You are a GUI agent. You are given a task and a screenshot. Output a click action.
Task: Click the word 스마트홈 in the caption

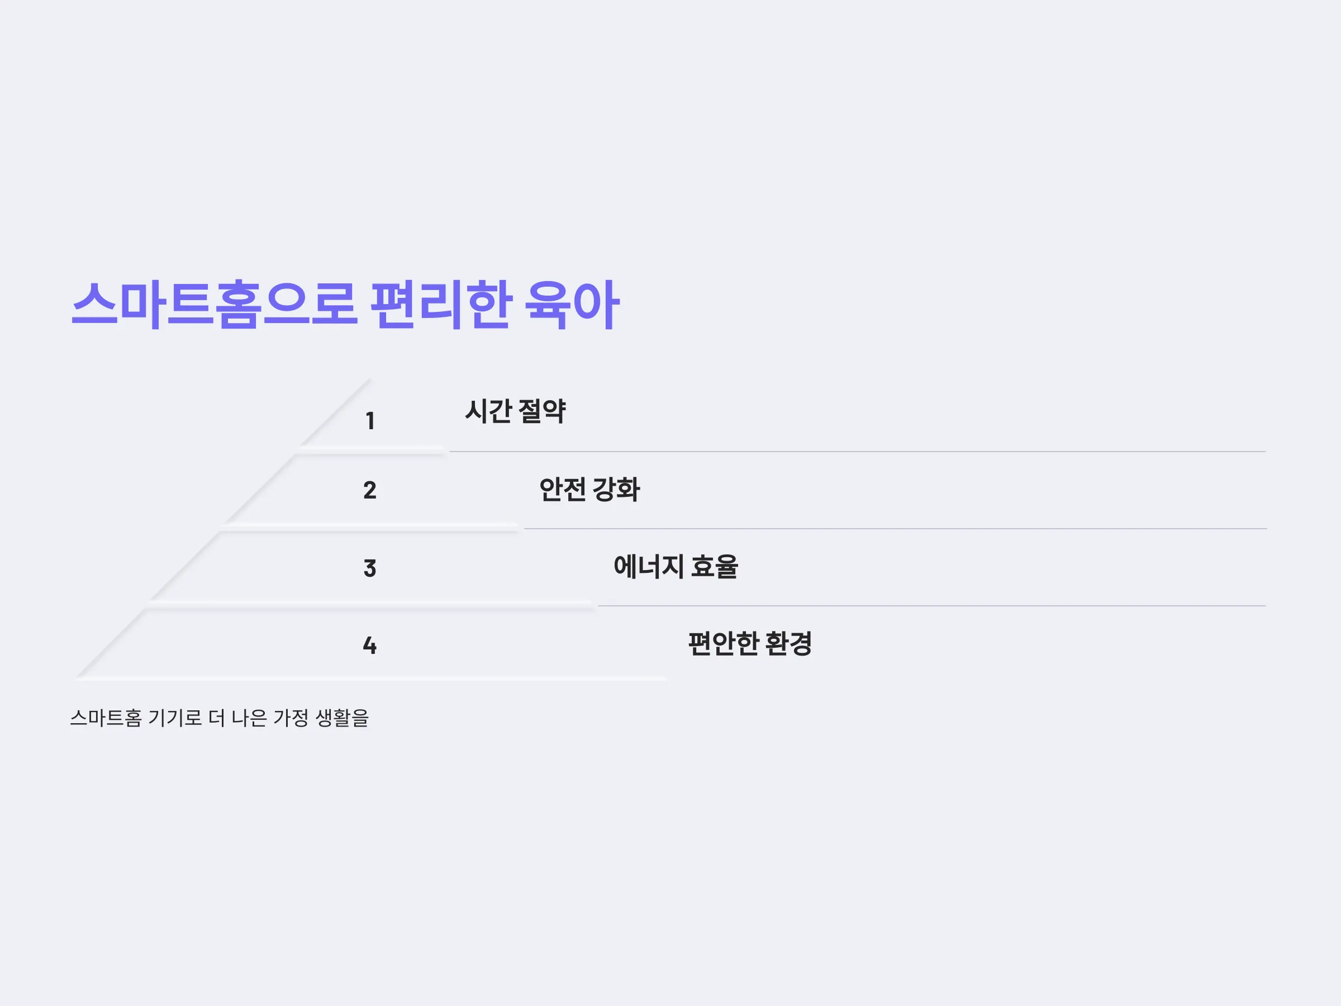[106, 718]
